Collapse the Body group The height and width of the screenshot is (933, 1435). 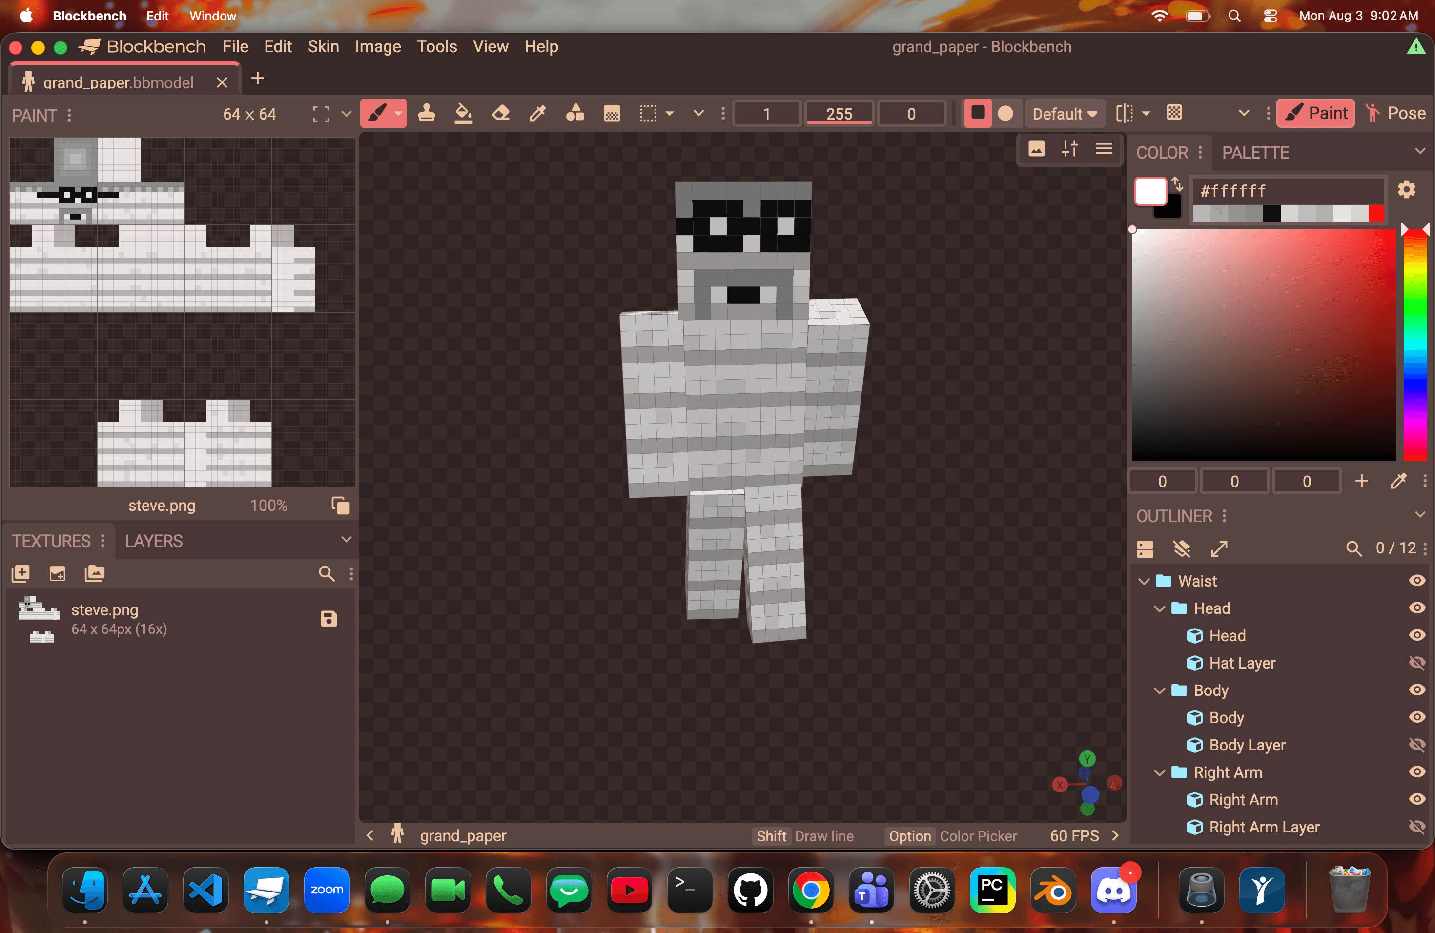pyautogui.click(x=1159, y=690)
